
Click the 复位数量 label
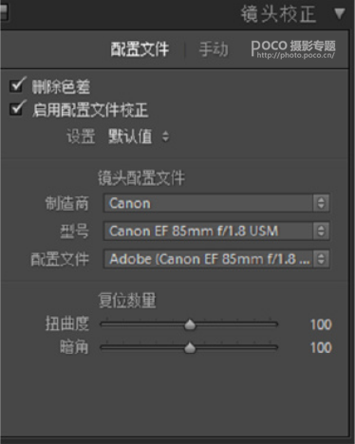pos(127,301)
